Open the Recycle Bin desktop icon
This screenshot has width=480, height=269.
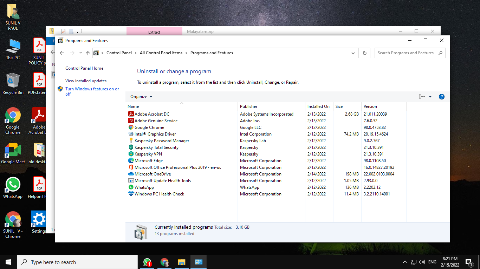[x=13, y=84]
